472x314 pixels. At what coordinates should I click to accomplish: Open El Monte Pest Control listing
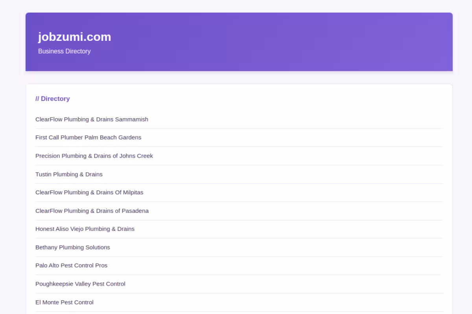(65, 302)
